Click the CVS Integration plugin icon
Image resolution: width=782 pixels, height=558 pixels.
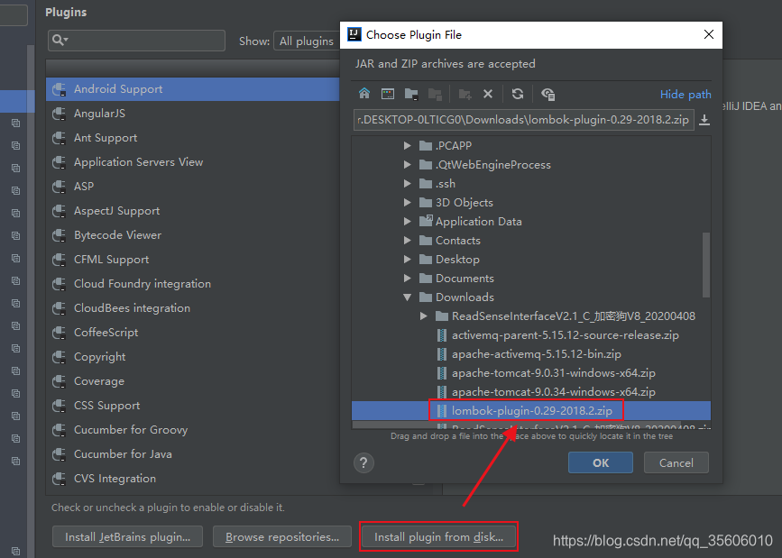60,479
